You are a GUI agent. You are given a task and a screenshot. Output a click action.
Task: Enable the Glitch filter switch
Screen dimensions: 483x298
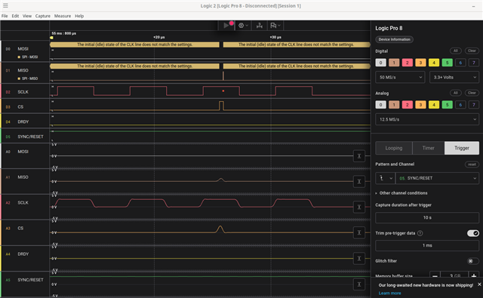tap(473, 261)
